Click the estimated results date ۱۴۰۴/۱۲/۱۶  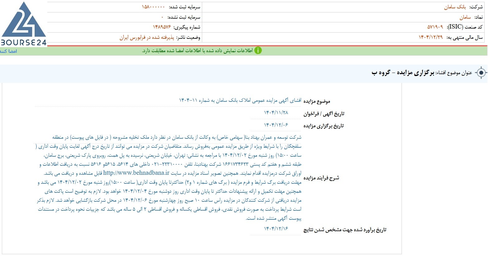coord(276,228)
